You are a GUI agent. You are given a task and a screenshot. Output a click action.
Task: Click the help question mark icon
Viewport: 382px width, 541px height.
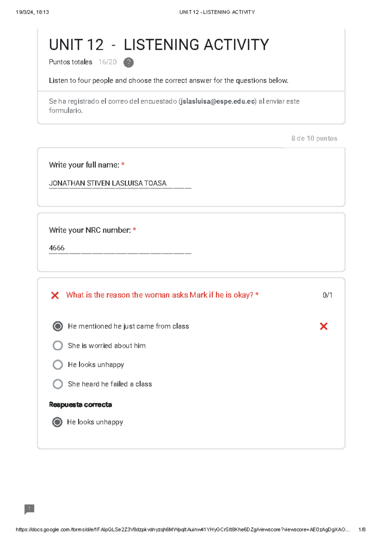(x=128, y=62)
